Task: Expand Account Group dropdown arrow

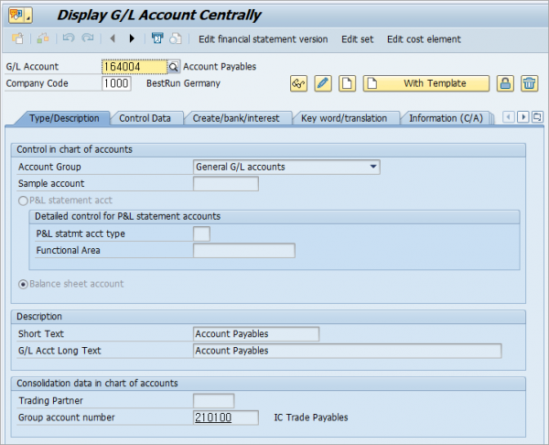Action: tap(373, 167)
